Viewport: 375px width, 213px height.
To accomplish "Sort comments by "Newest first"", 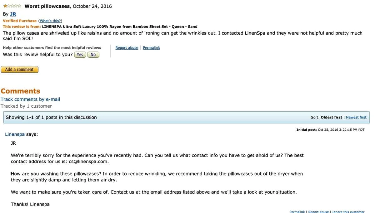I will click(356, 117).
